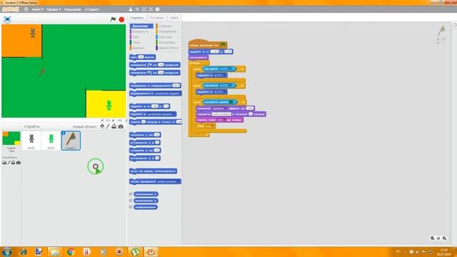Open the Windows Start menu
The width and height of the screenshot is (457, 257).
[6, 252]
